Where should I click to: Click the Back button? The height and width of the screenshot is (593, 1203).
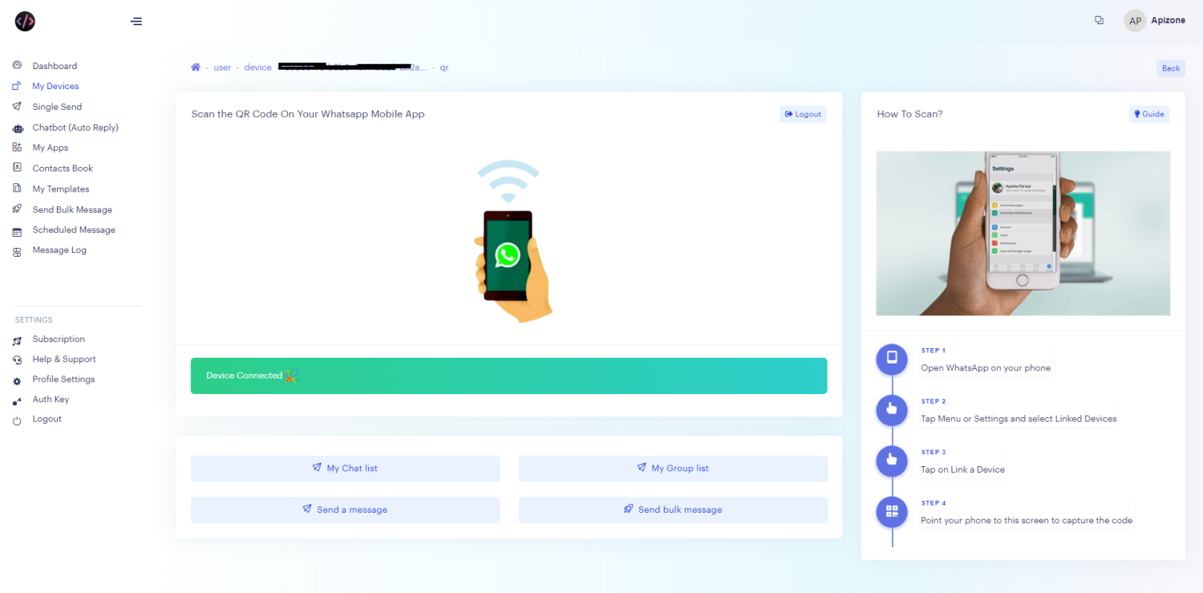1170,68
